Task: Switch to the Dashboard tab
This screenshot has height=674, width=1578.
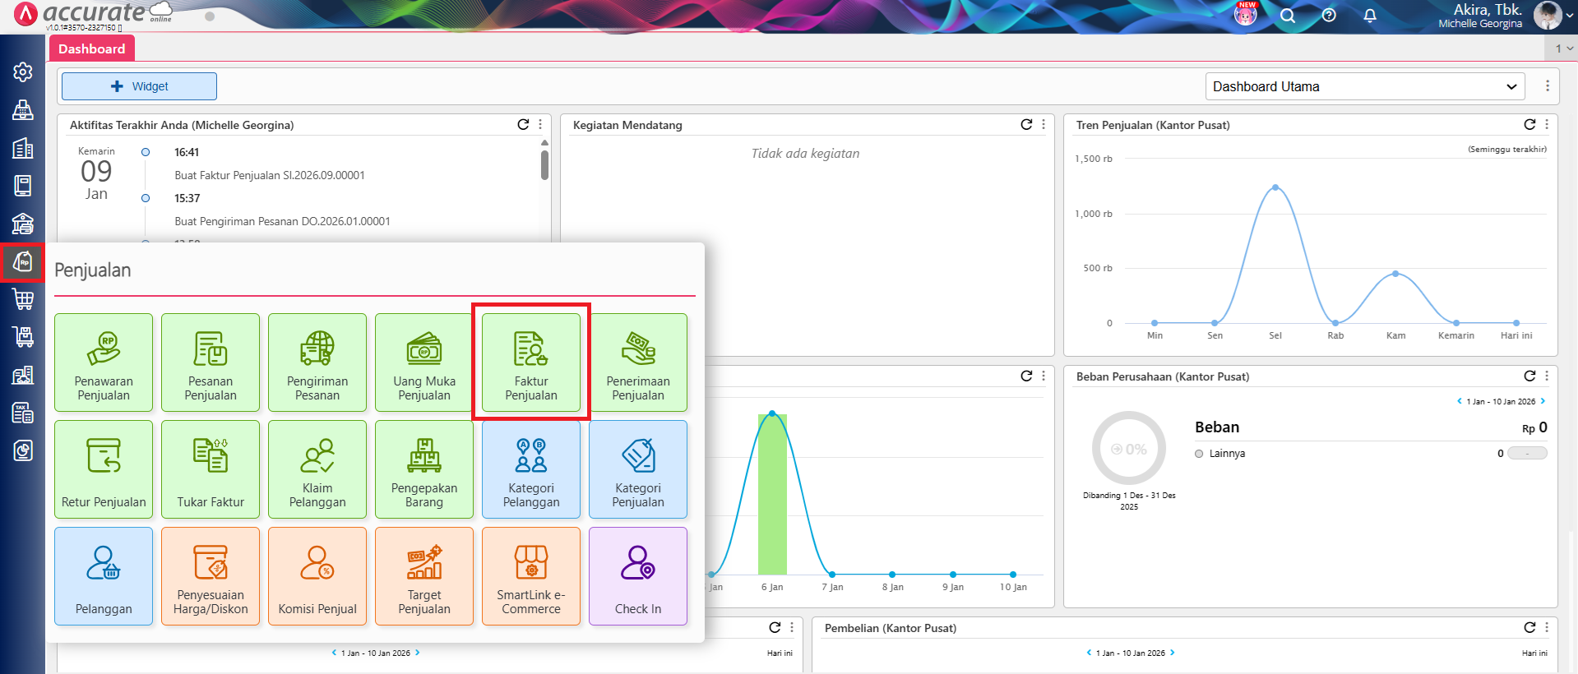Action: click(x=91, y=48)
